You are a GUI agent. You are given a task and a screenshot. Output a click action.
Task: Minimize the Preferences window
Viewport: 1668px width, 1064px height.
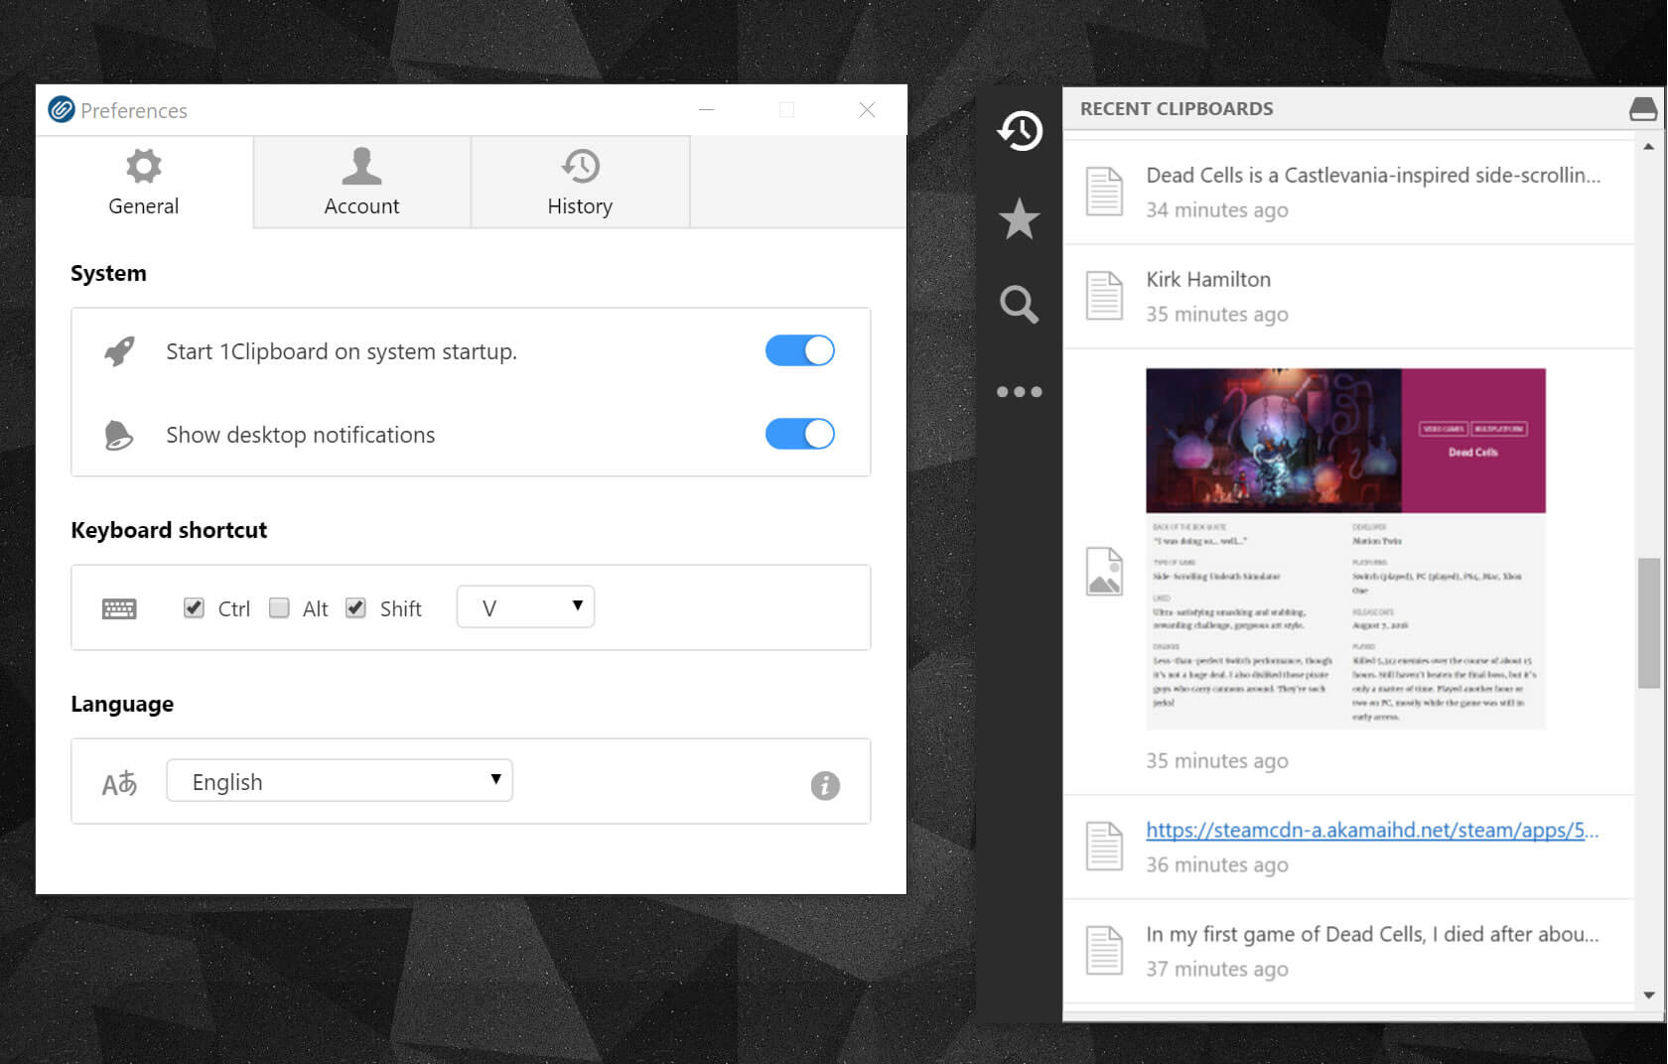[x=707, y=109]
